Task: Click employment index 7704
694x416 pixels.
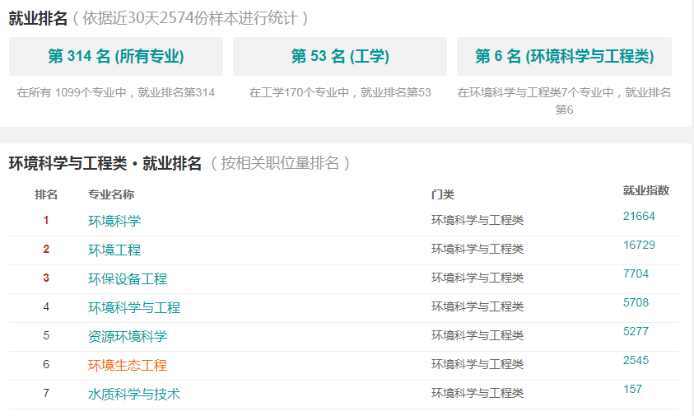Action: tap(636, 273)
